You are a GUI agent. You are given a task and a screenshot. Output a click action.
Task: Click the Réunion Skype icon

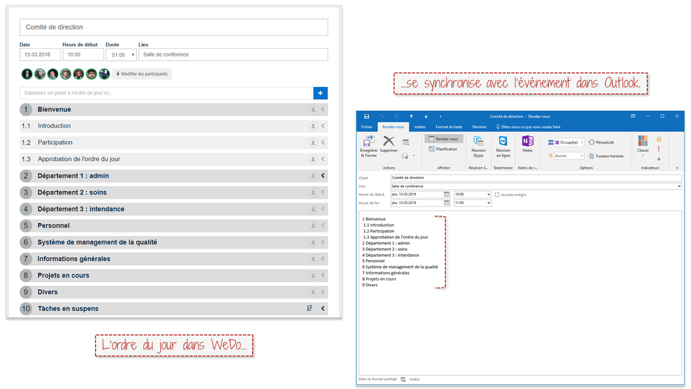click(478, 141)
